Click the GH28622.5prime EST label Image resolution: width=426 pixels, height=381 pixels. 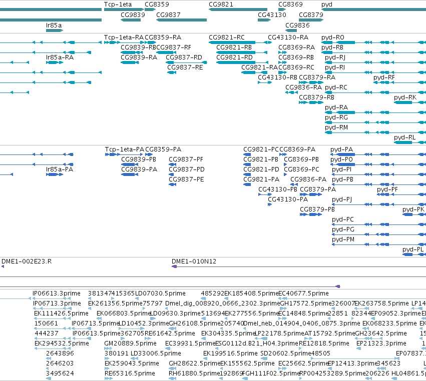click(195, 363)
